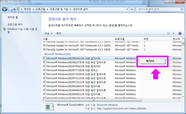Click 제거 on the toolbar
This screenshot has height=114, width=186.
point(59,34)
